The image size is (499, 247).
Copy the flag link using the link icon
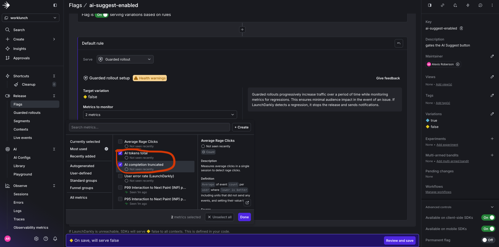point(443,5)
